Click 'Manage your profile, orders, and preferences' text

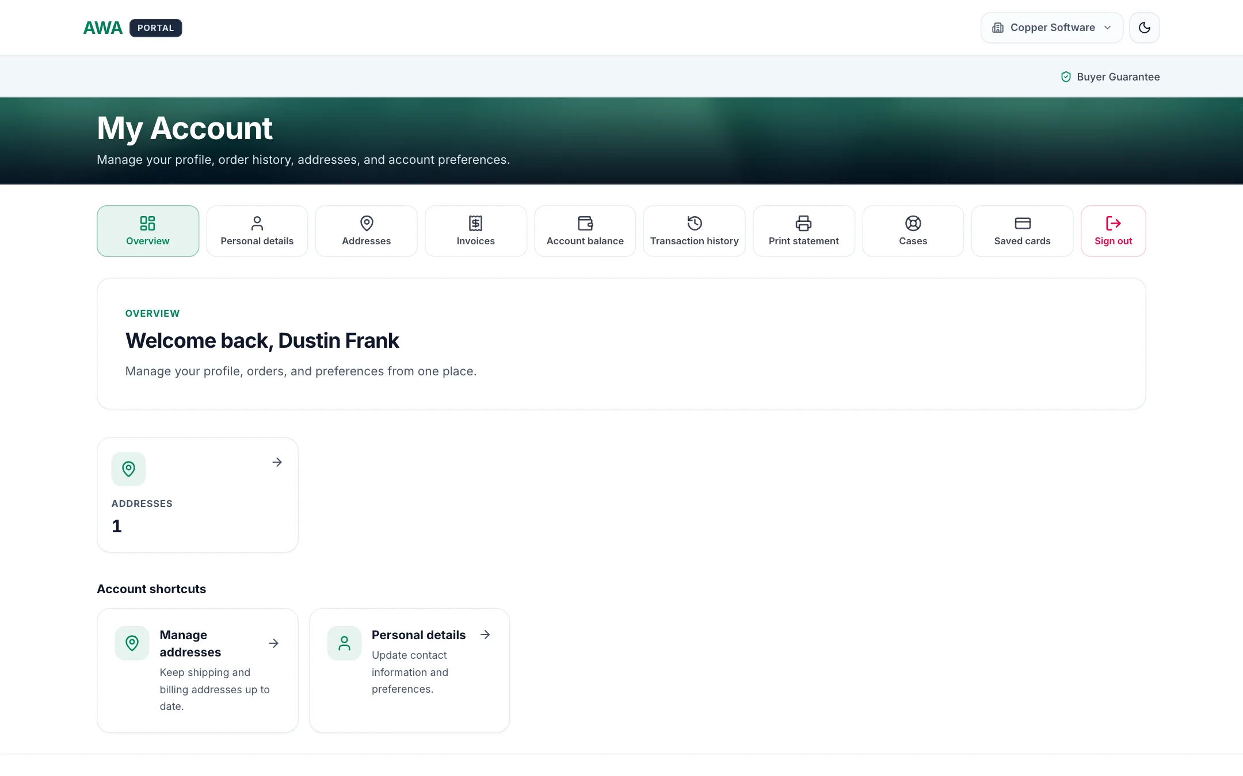(301, 371)
